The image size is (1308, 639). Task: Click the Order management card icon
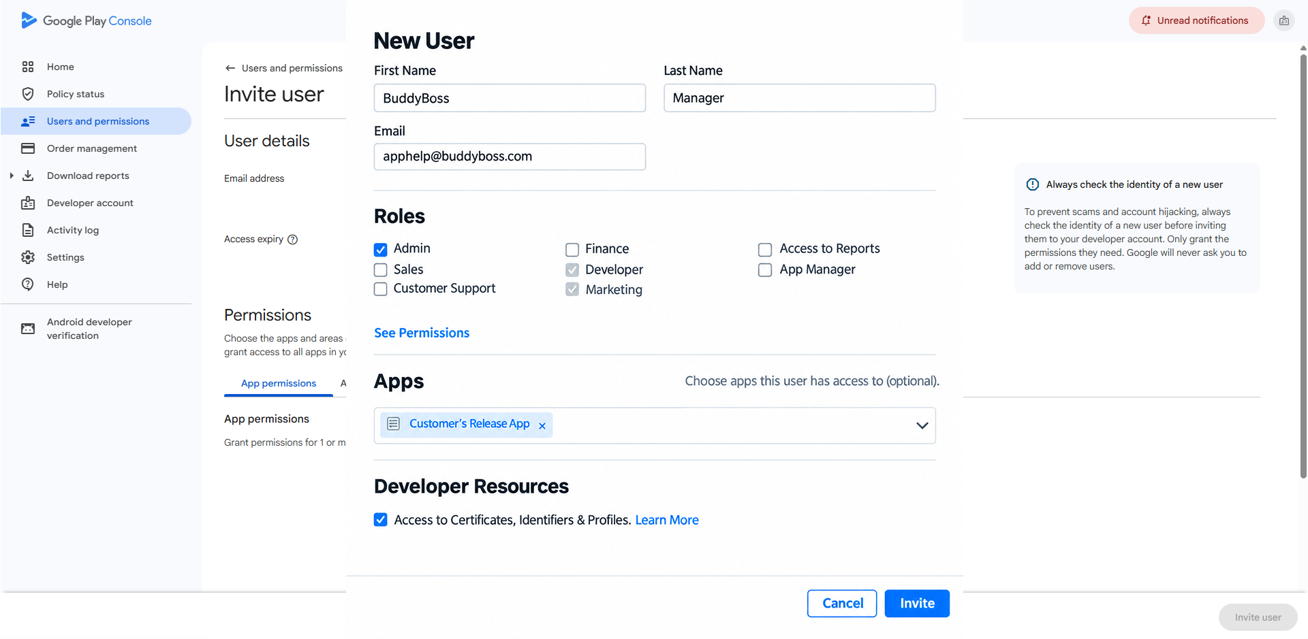(x=28, y=148)
